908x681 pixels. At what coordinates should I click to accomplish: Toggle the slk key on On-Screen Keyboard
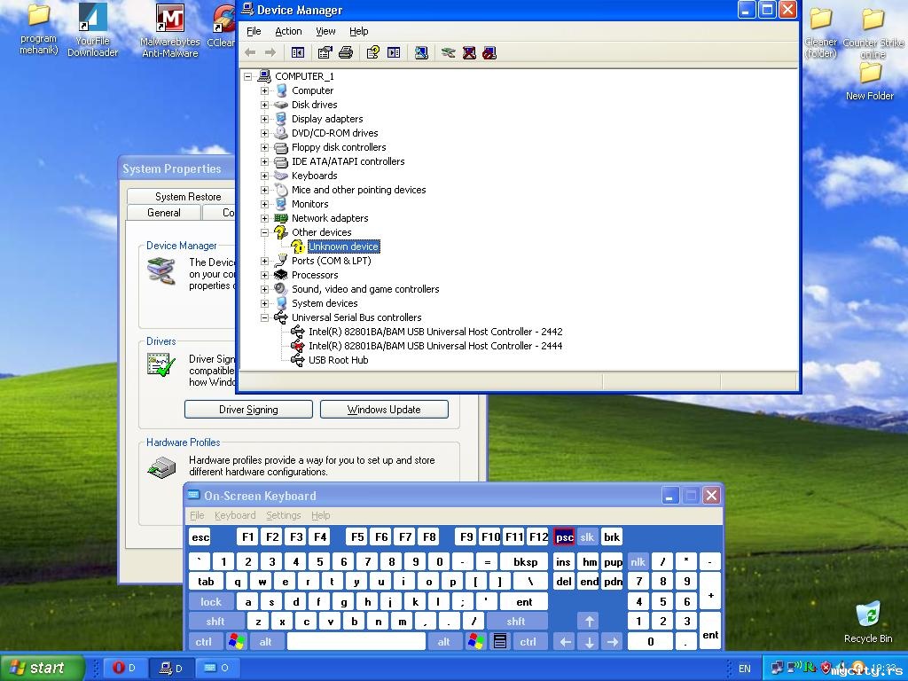click(x=587, y=537)
